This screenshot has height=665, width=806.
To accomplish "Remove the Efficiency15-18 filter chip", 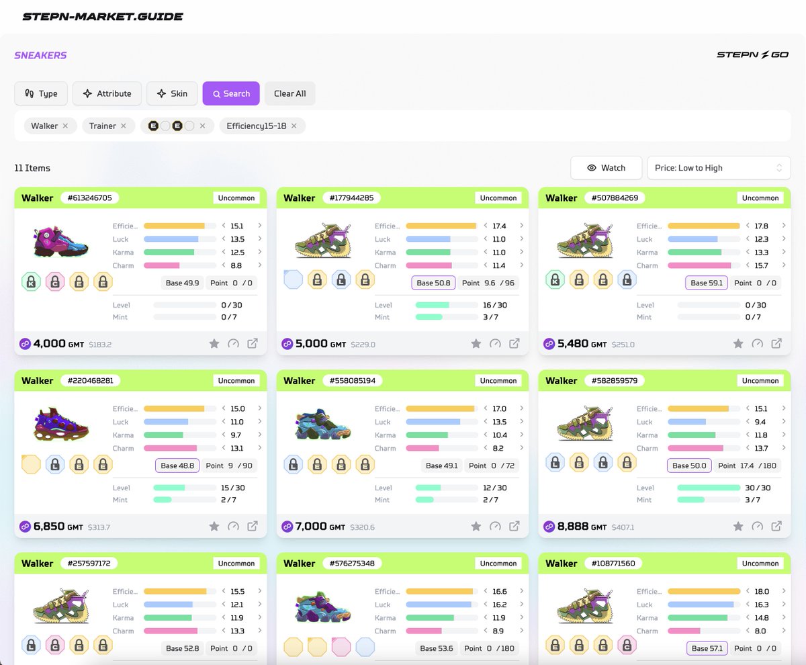I will click(x=294, y=126).
